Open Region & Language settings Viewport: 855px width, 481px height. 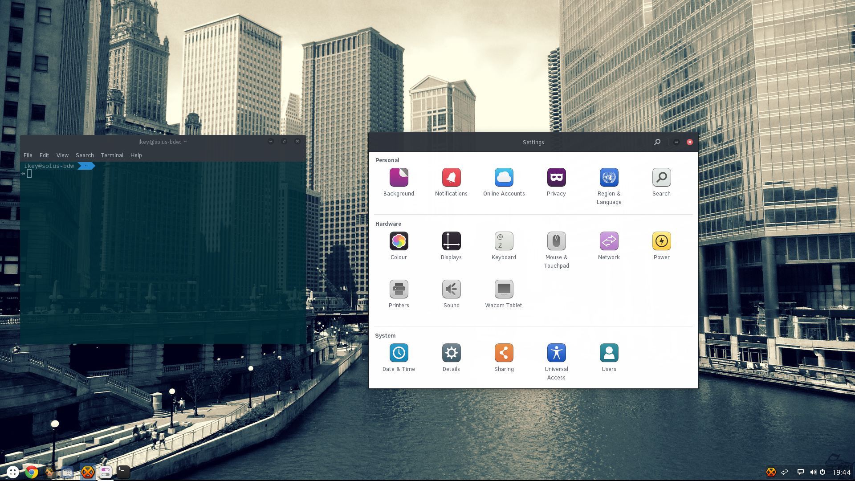pos(609,187)
